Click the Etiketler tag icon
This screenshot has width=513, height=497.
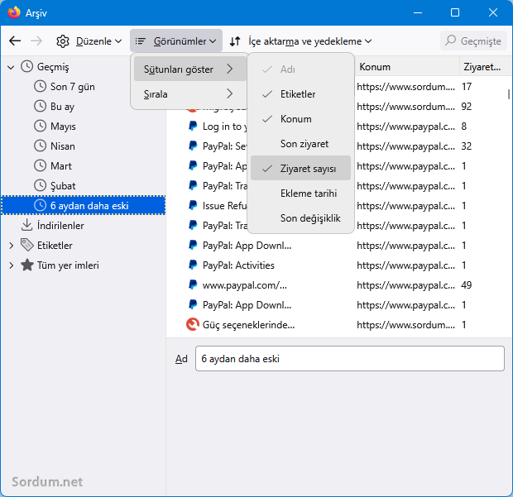[x=26, y=245]
